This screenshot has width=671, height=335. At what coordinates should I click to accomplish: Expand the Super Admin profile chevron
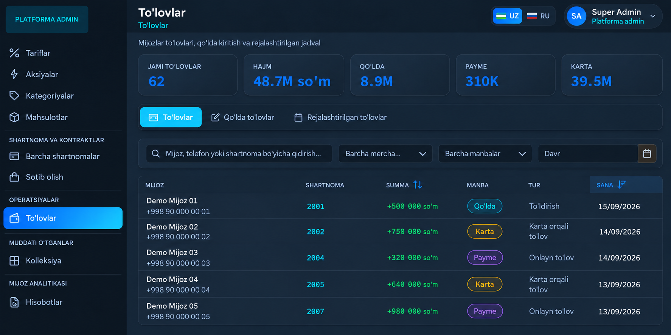653,16
